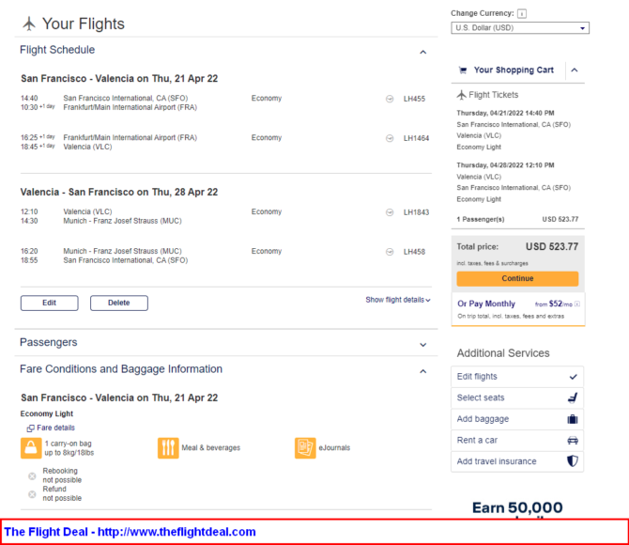Image resolution: width=629 pixels, height=545 pixels.
Task: Click the Delete button under flights
Action: 118,303
